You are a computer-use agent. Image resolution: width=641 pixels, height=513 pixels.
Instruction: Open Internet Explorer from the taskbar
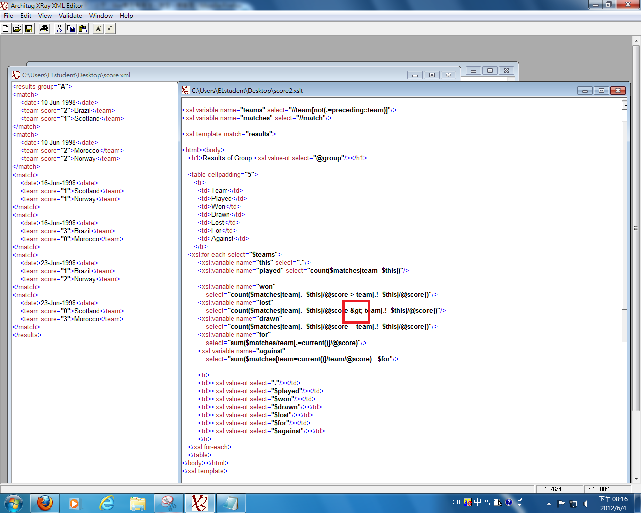[x=107, y=503]
